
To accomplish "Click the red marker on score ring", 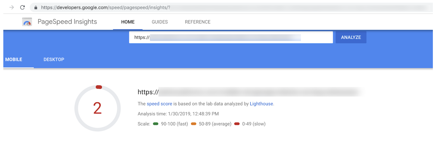I will 99,87.
